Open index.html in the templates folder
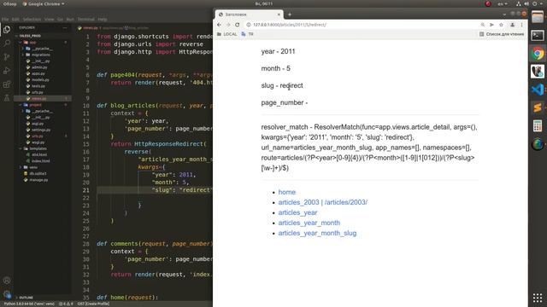Viewport: 547px width, 307px height. [40, 161]
